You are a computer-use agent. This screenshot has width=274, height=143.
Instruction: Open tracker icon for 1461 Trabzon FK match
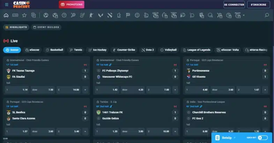[175, 107]
